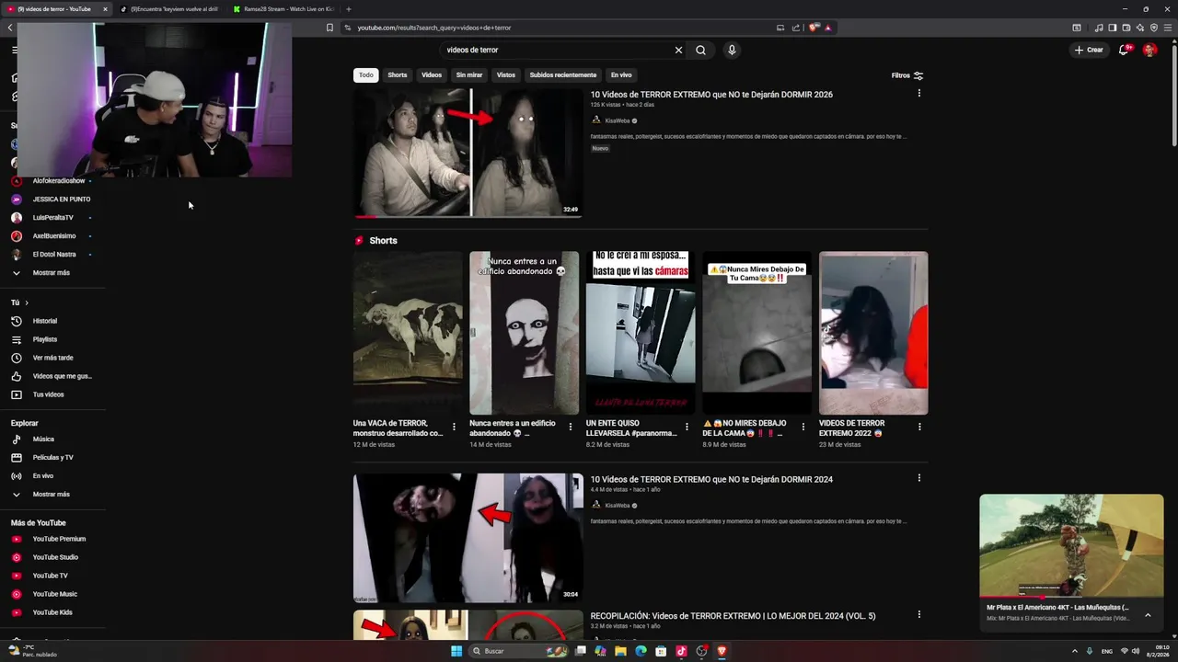Open menu for Una VACA de TERROR short

coord(454,427)
